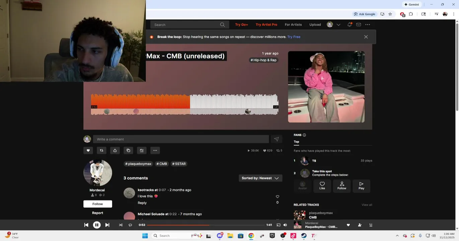Image resolution: width=459 pixels, height=241 pixels.
Task: Toggle repeat in the player bar
Action: click(130, 225)
